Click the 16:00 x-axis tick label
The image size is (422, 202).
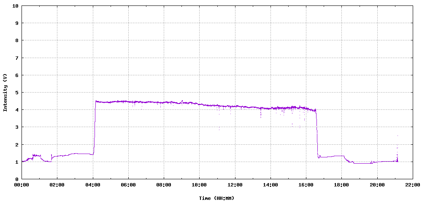(306, 185)
